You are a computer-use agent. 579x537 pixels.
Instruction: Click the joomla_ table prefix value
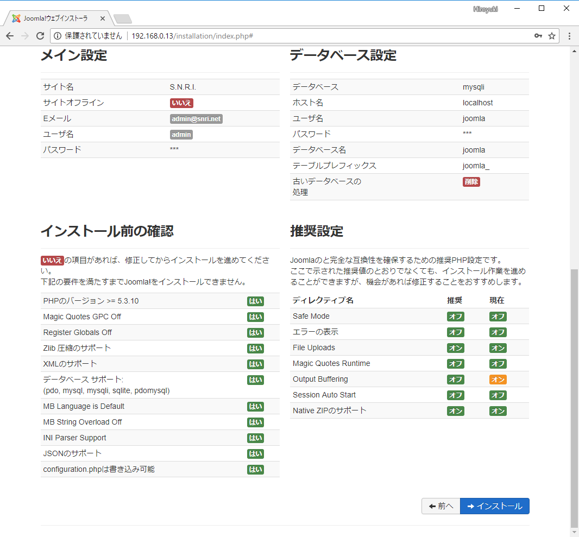click(x=476, y=166)
